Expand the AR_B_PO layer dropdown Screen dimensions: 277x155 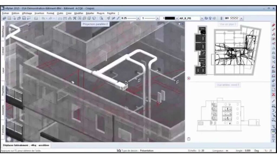click(202, 18)
